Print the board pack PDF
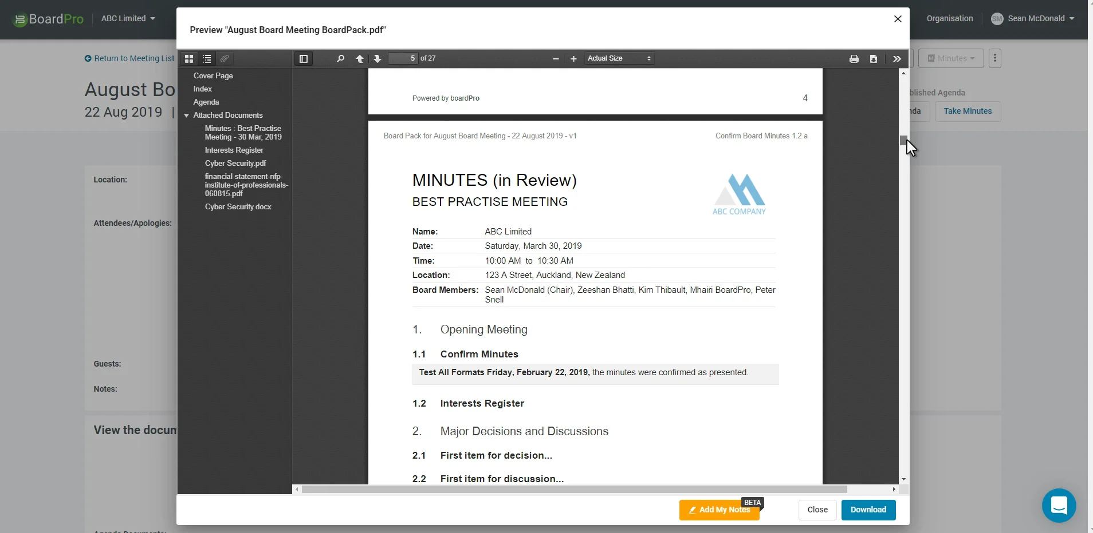The height and width of the screenshot is (533, 1093). click(854, 59)
